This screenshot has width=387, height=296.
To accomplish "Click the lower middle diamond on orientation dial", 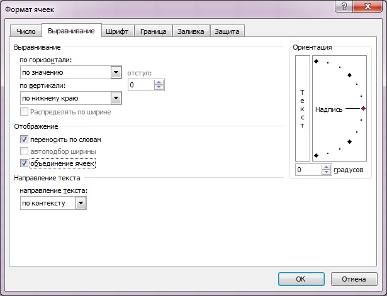I will [349, 141].
